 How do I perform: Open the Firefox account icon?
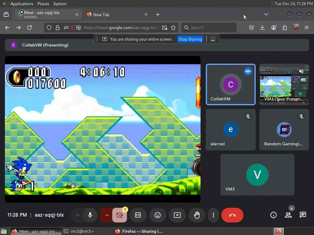tap(274, 28)
